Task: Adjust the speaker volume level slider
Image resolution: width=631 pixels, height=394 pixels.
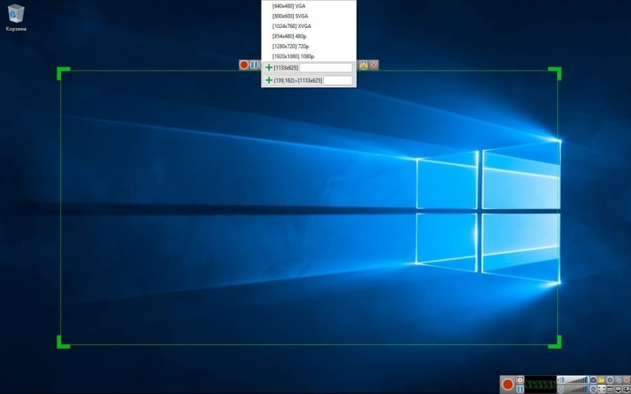Action: tap(578, 380)
